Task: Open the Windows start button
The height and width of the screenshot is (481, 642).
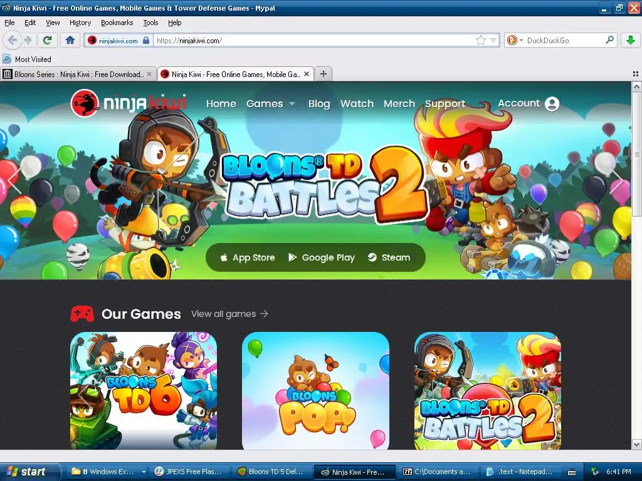Action: tap(30, 472)
